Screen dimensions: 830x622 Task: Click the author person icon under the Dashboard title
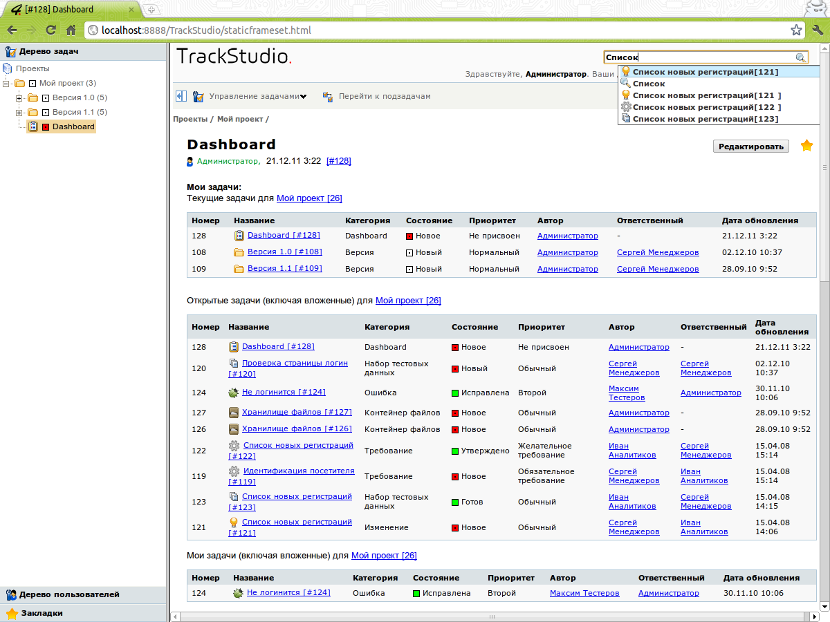point(191,162)
